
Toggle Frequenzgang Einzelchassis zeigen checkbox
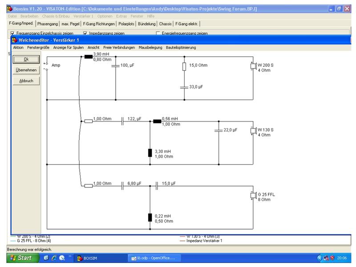tap(12, 33)
